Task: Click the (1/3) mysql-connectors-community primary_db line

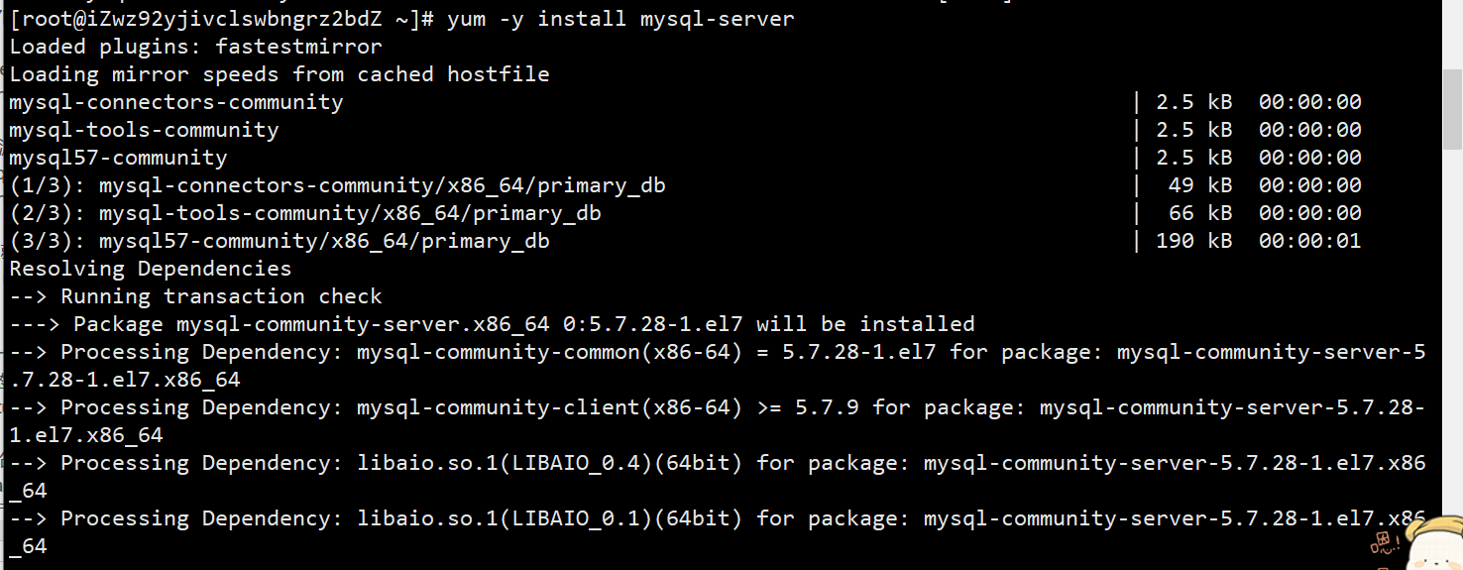Action: pyautogui.click(x=337, y=185)
